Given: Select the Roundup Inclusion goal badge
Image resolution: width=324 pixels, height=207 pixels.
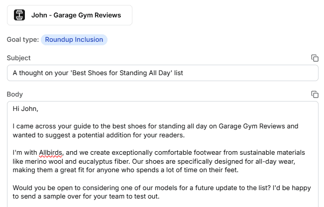Looking at the screenshot, I should pos(74,40).
